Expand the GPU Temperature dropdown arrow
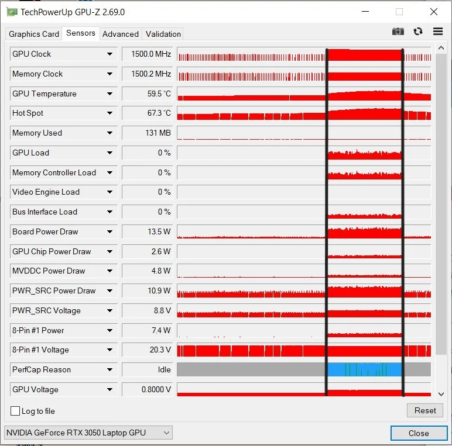This screenshot has width=452, height=446. 109,94
